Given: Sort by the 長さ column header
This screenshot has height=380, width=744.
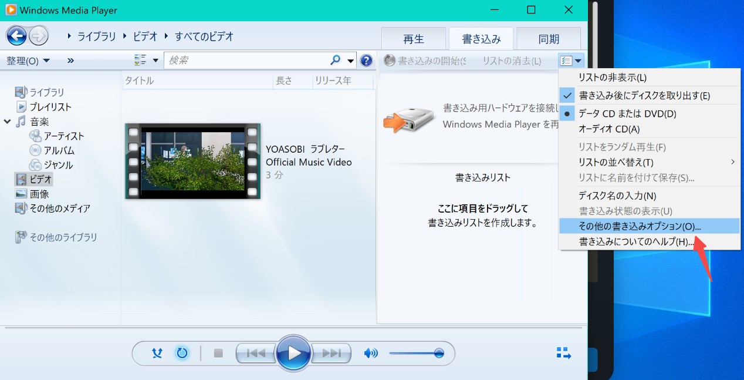Looking at the screenshot, I should point(293,81).
